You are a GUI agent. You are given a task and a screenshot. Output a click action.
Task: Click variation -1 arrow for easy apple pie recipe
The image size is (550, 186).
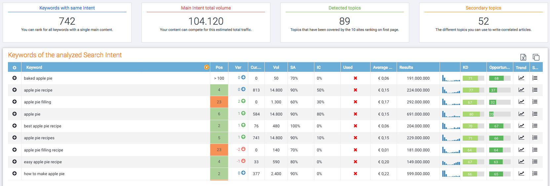[x=243, y=161]
